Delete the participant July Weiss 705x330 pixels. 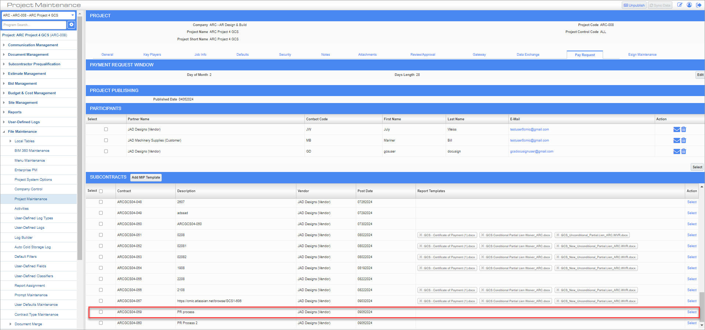point(684,129)
